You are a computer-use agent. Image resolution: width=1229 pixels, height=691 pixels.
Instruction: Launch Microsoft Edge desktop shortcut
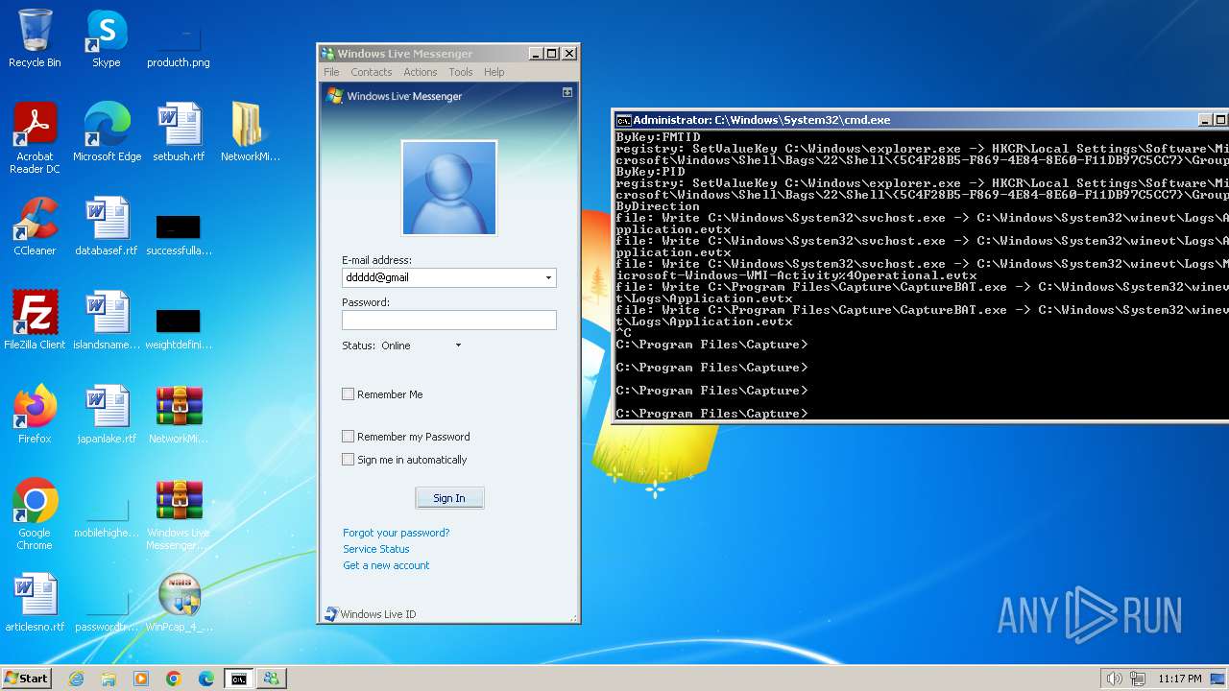pyautogui.click(x=107, y=132)
